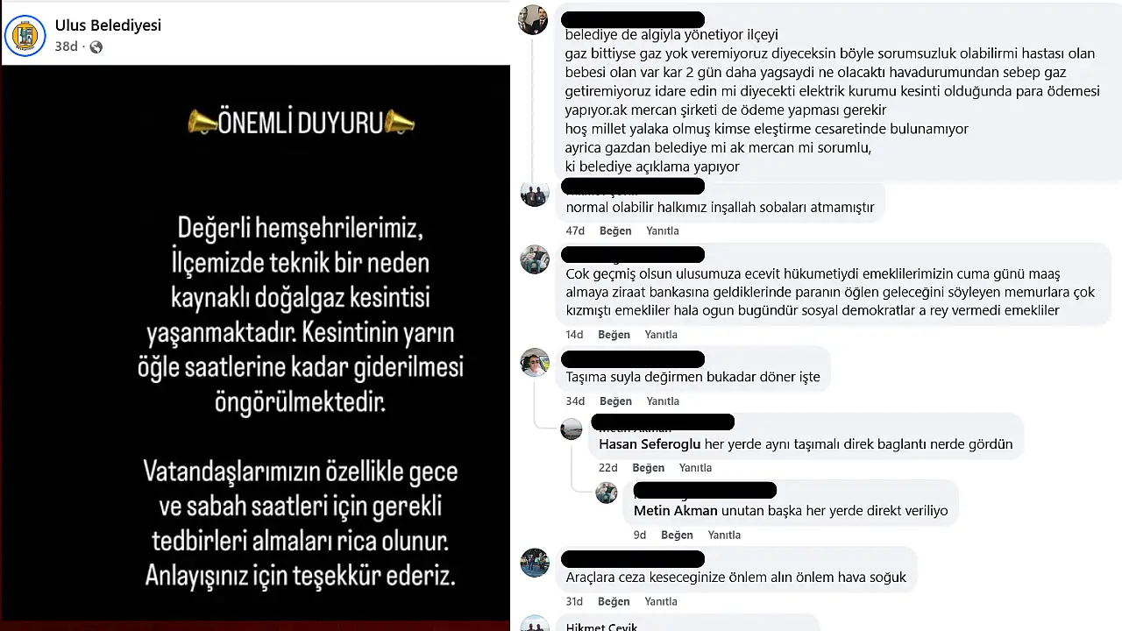The image size is (1122, 631).
Task: Open the Ulus Belediyesi profile logo
Action: tap(25, 35)
